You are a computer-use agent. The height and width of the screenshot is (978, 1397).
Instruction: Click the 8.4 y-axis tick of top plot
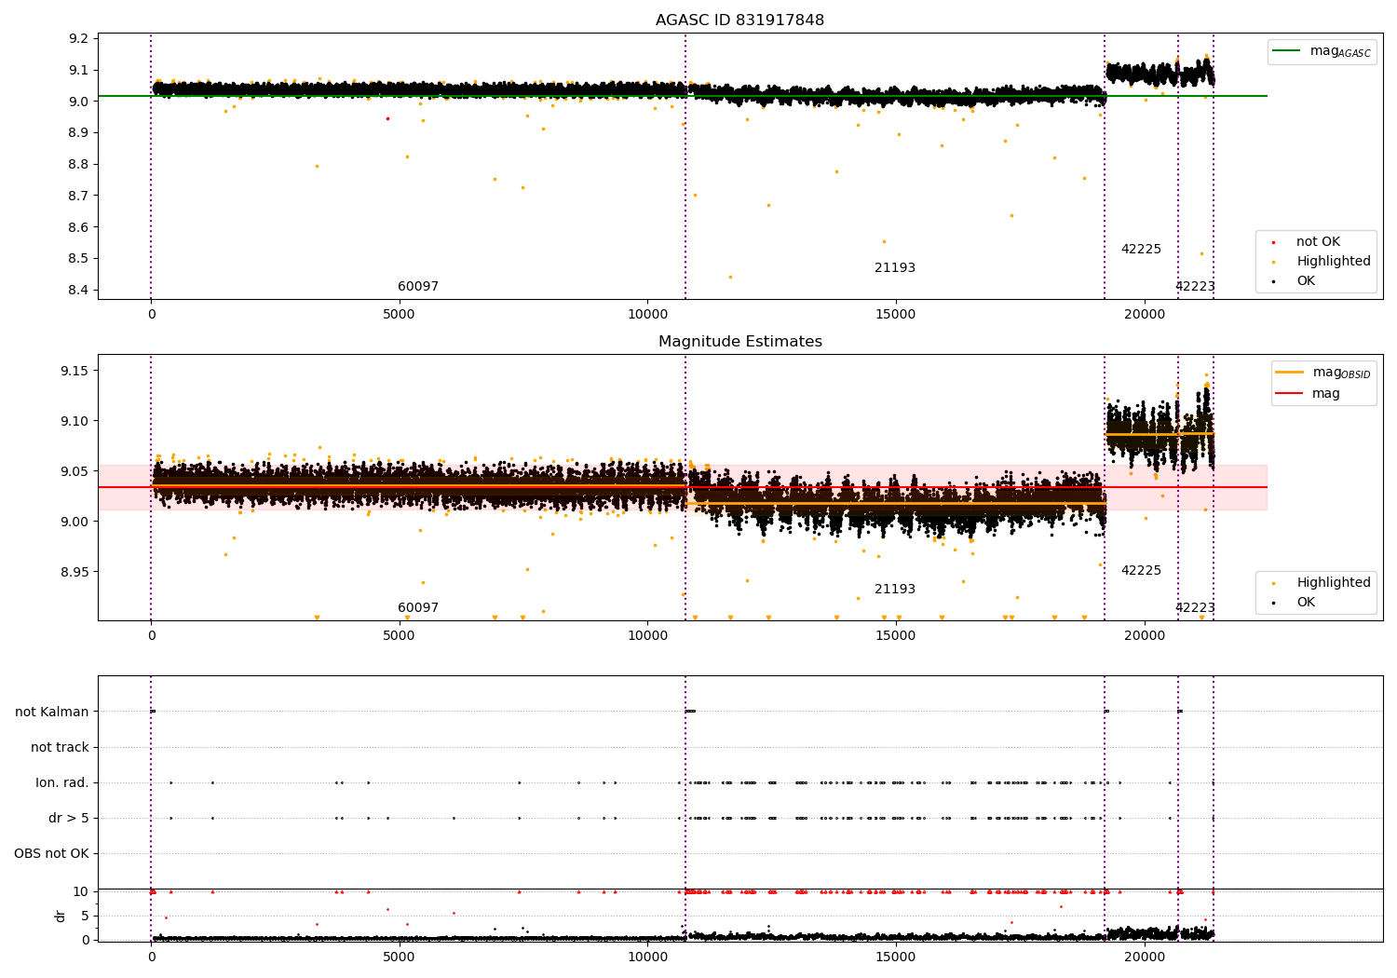click(79, 291)
